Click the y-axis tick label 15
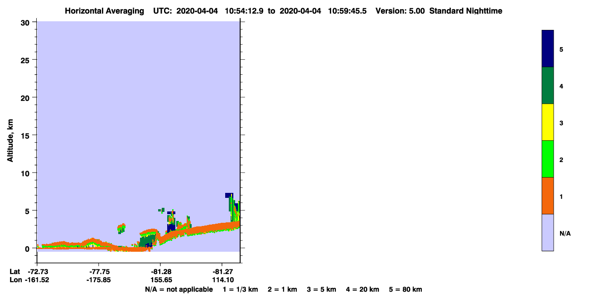This screenshot has height=302, width=589. coord(26,135)
